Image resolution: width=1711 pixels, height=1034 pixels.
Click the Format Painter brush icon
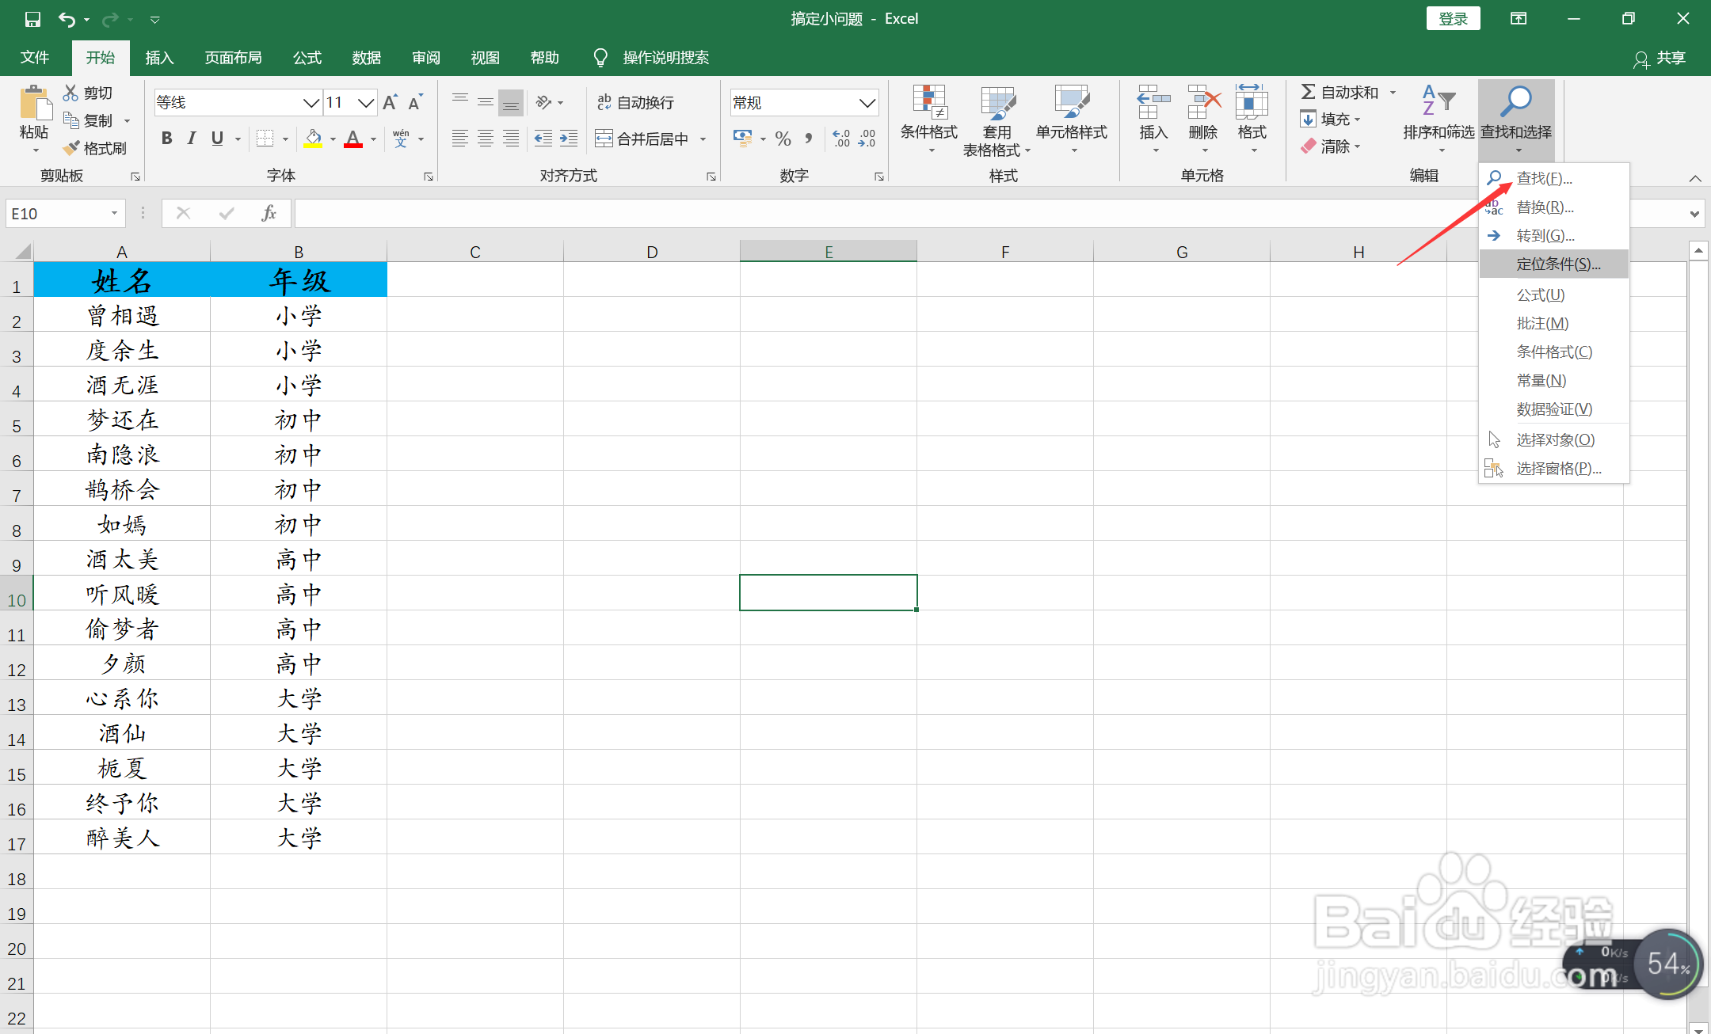click(x=72, y=148)
